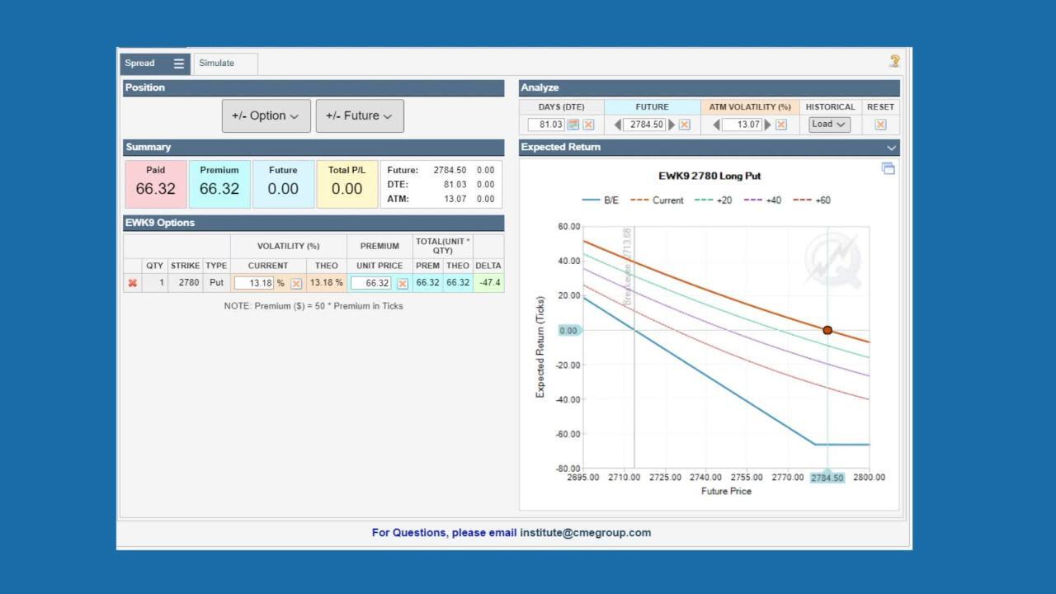Pop out the Expected Return chart
Viewport: 1056px width, 594px height.
888,168
